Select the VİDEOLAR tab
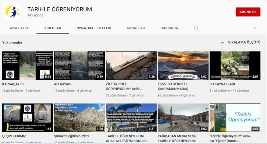The width and height of the screenshot is (267, 144). pyautogui.click(x=53, y=28)
